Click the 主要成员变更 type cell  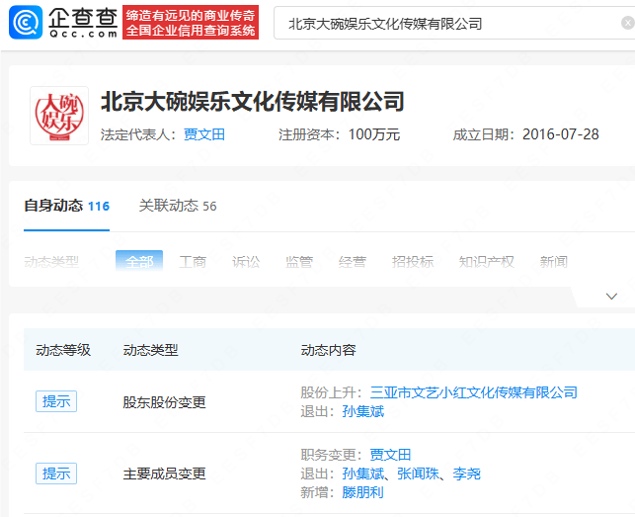[x=164, y=474]
